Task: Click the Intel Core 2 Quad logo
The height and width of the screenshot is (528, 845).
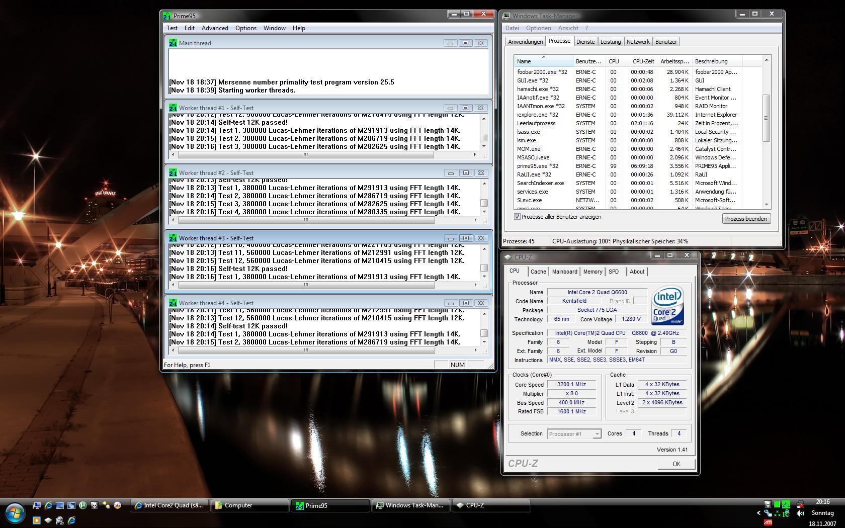Action: pyautogui.click(x=667, y=306)
